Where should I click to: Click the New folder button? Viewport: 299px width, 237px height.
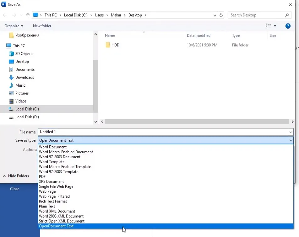(x=42, y=26)
